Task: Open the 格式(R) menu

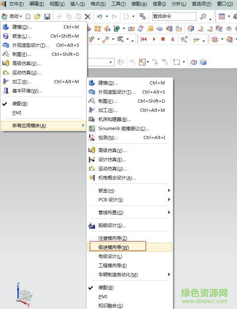Action: tap(98, 4)
